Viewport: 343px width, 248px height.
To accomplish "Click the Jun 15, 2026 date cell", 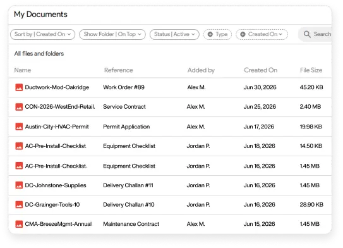I will [x=259, y=224].
